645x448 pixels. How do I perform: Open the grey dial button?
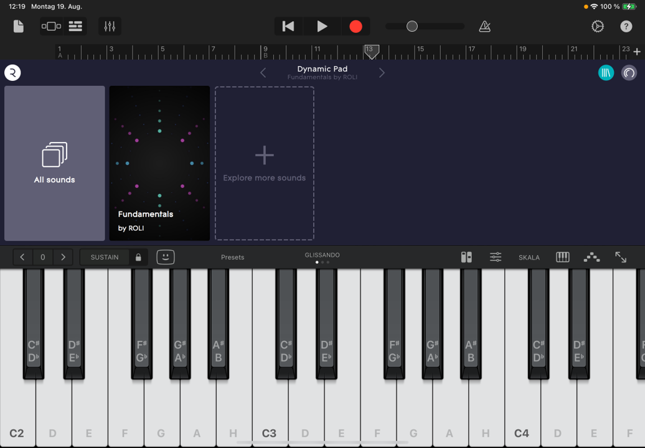pyautogui.click(x=629, y=73)
